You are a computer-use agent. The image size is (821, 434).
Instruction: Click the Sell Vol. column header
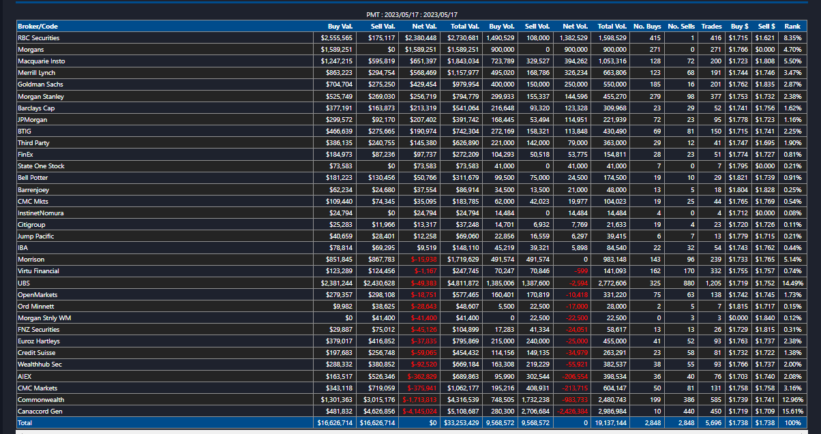click(537, 27)
